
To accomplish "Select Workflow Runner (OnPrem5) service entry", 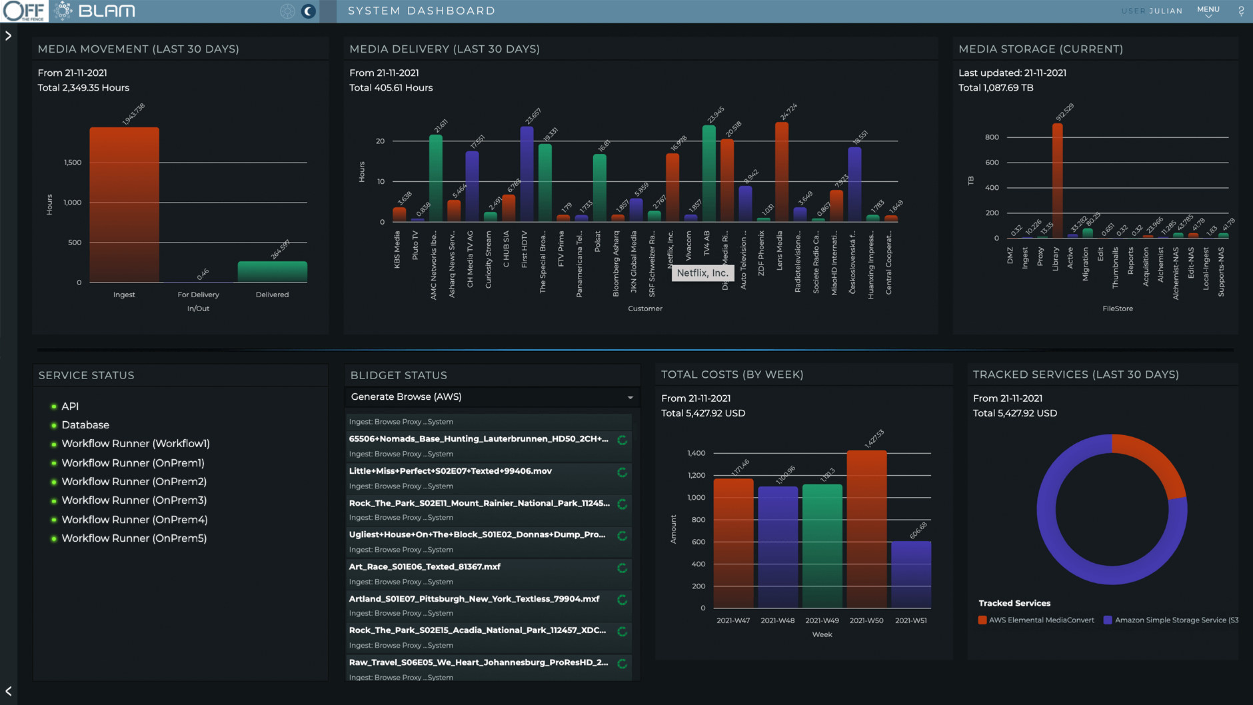I will pos(134,538).
